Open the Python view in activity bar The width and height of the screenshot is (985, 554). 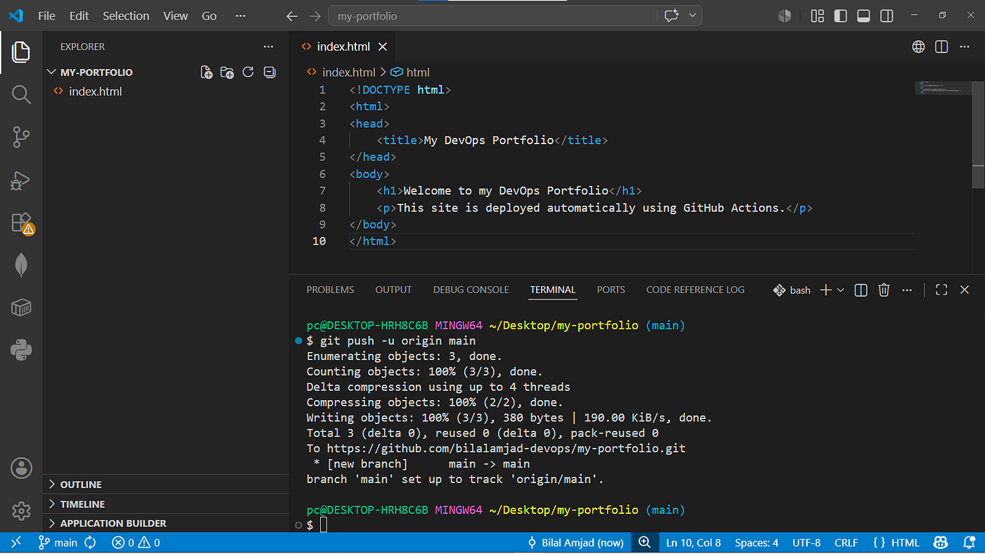pos(21,349)
